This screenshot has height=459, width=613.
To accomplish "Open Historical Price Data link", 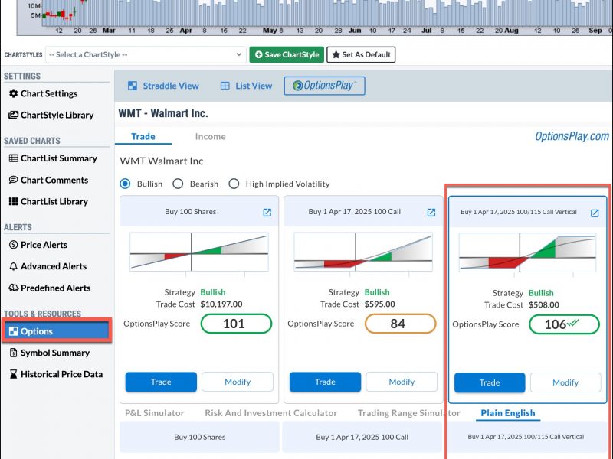I will pyautogui.click(x=62, y=374).
